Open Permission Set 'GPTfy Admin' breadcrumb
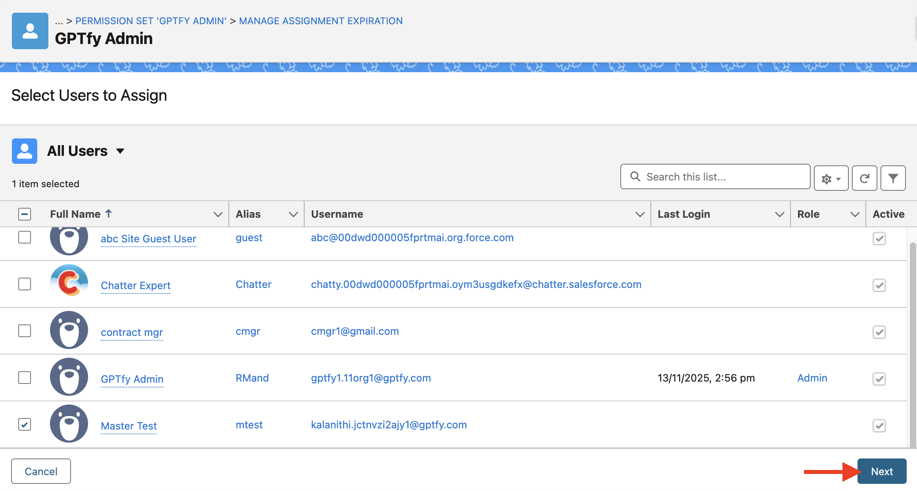This screenshot has height=491, width=917. pos(151,21)
